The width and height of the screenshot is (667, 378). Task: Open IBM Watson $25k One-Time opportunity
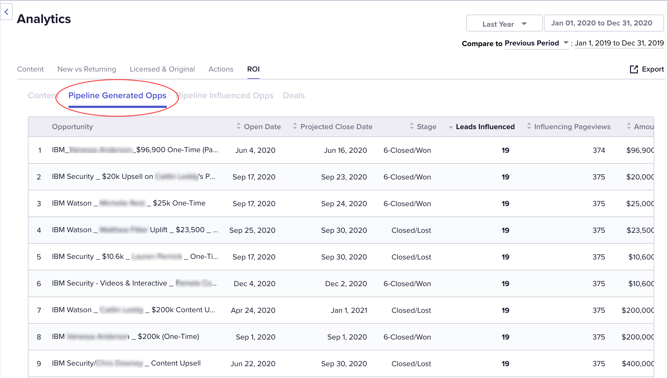point(129,203)
